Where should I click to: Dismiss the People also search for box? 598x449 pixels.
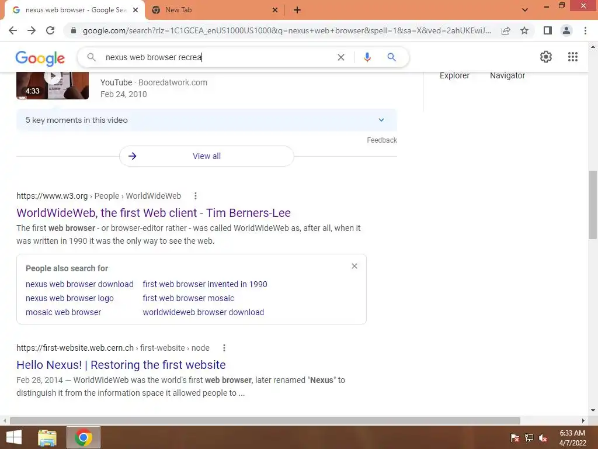[354, 266]
